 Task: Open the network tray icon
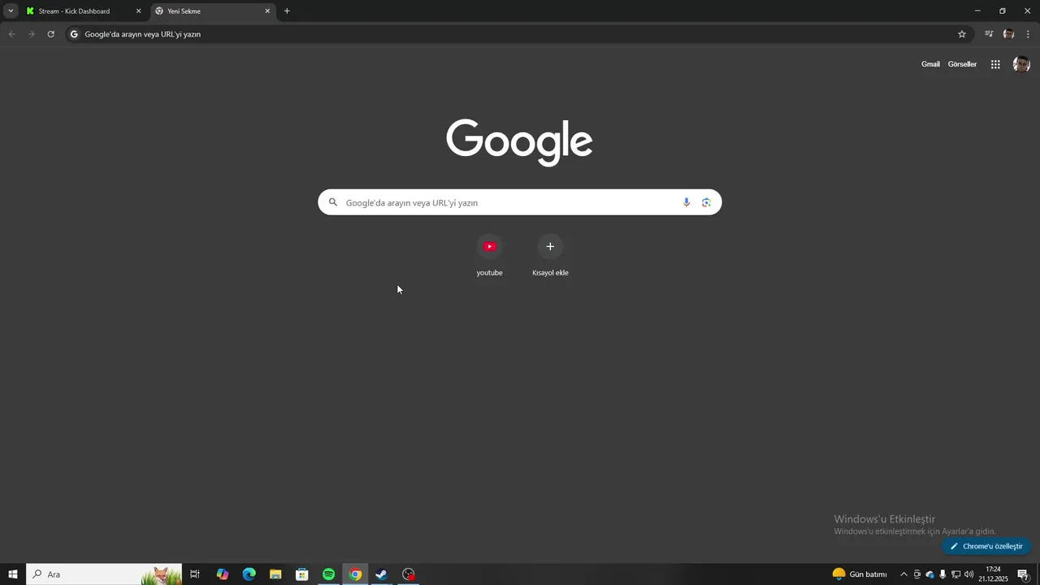(955, 574)
